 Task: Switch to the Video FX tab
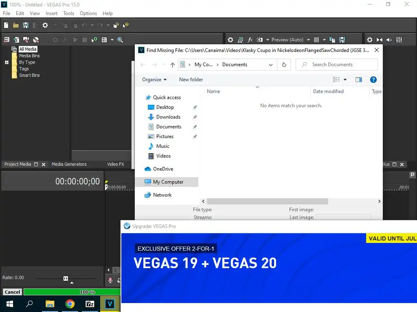(115, 164)
